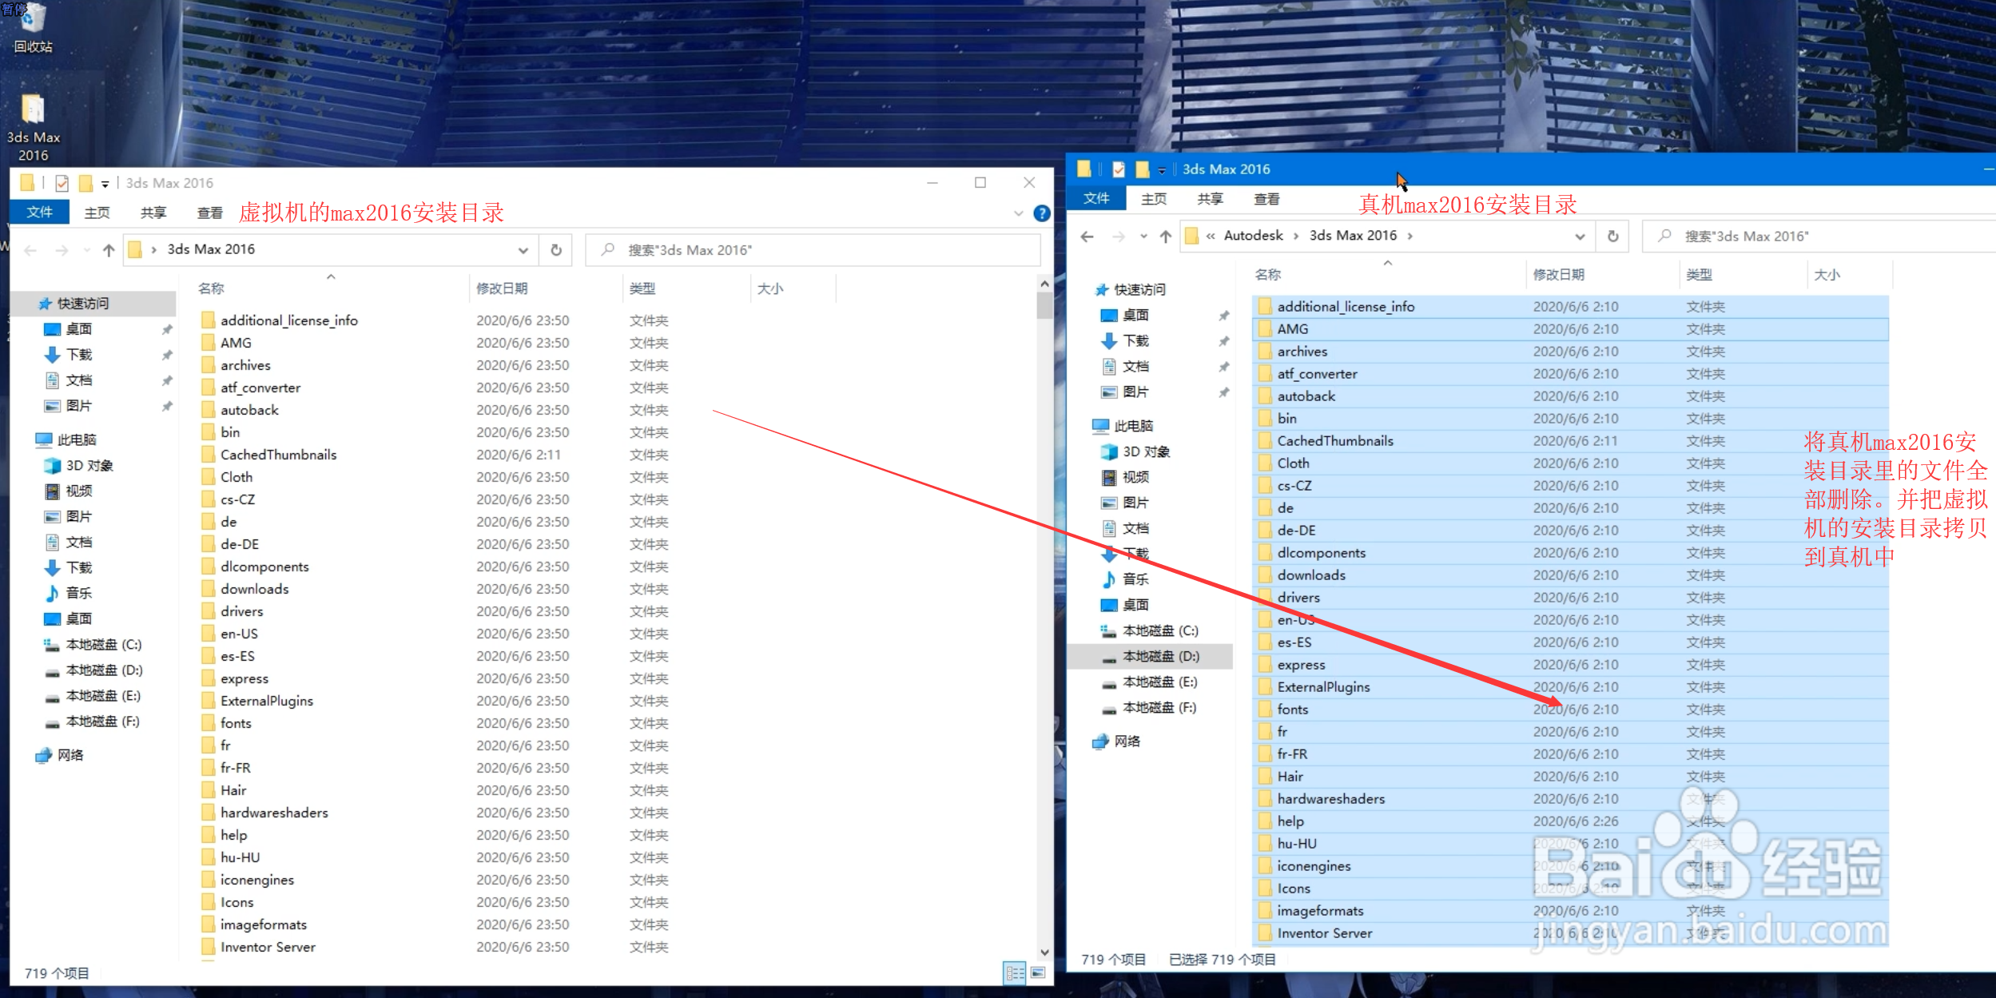Click the new folder quick-access icon in the right title bar

click(x=1142, y=169)
